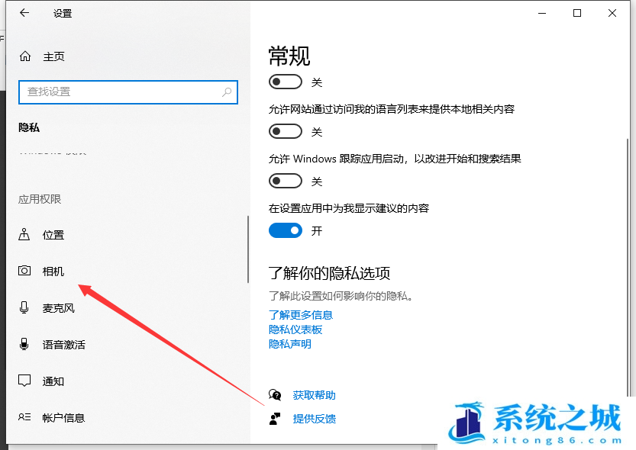Open the home icon beside 主页
The image size is (636, 450).
click(x=25, y=56)
